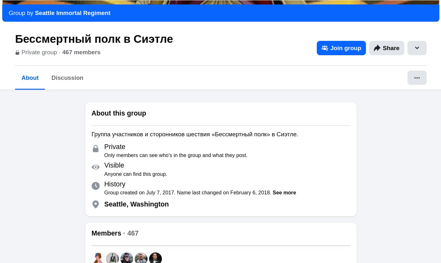Image resolution: width=441 pixels, height=263 pixels.
Task: Click the lock icon beside Private
Action: pos(95,149)
